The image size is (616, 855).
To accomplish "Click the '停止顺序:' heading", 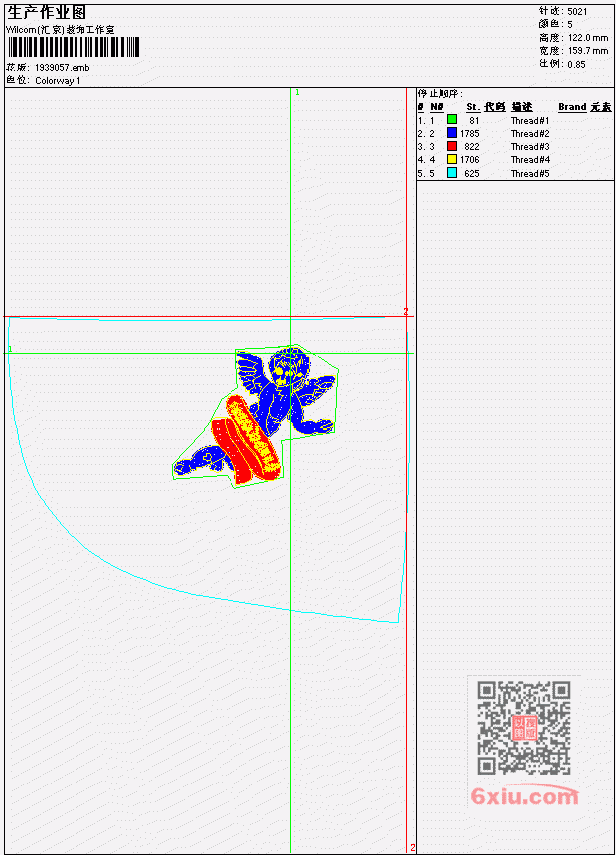I will pos(440,93).
